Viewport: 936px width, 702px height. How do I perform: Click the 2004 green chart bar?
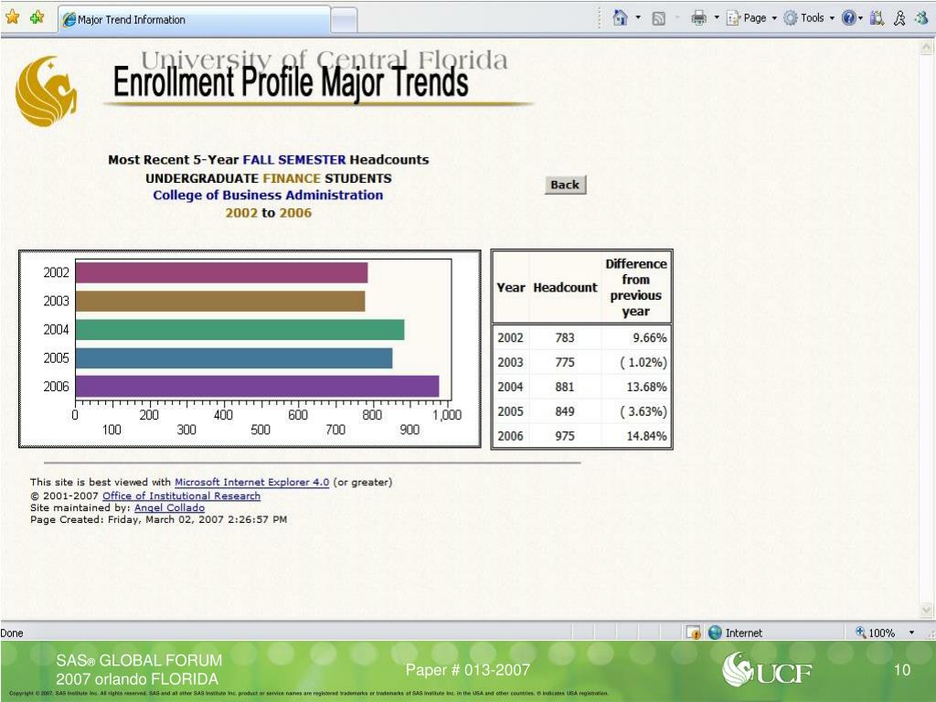[240, 329]
